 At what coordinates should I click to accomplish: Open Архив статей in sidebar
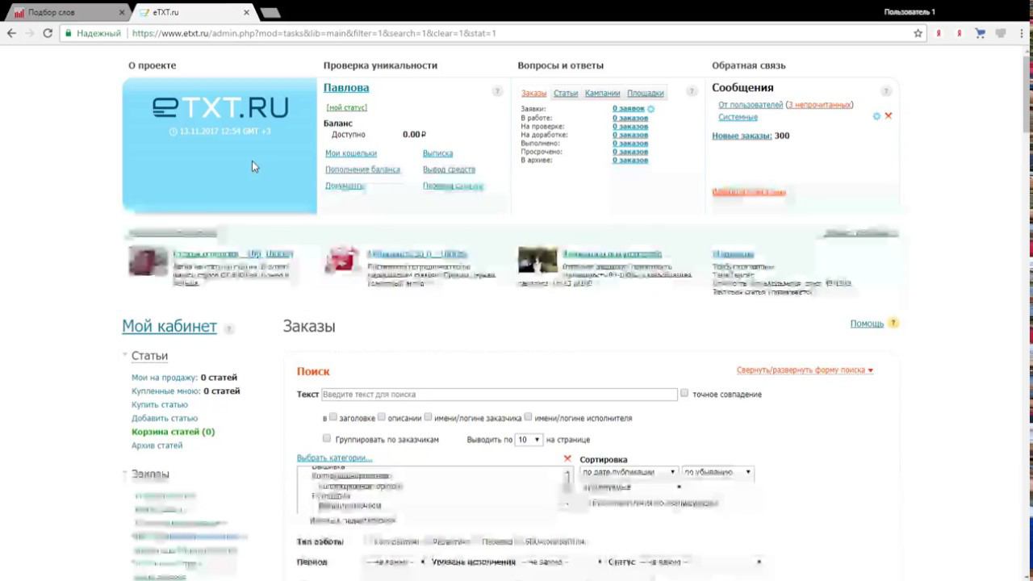(157, 445)
